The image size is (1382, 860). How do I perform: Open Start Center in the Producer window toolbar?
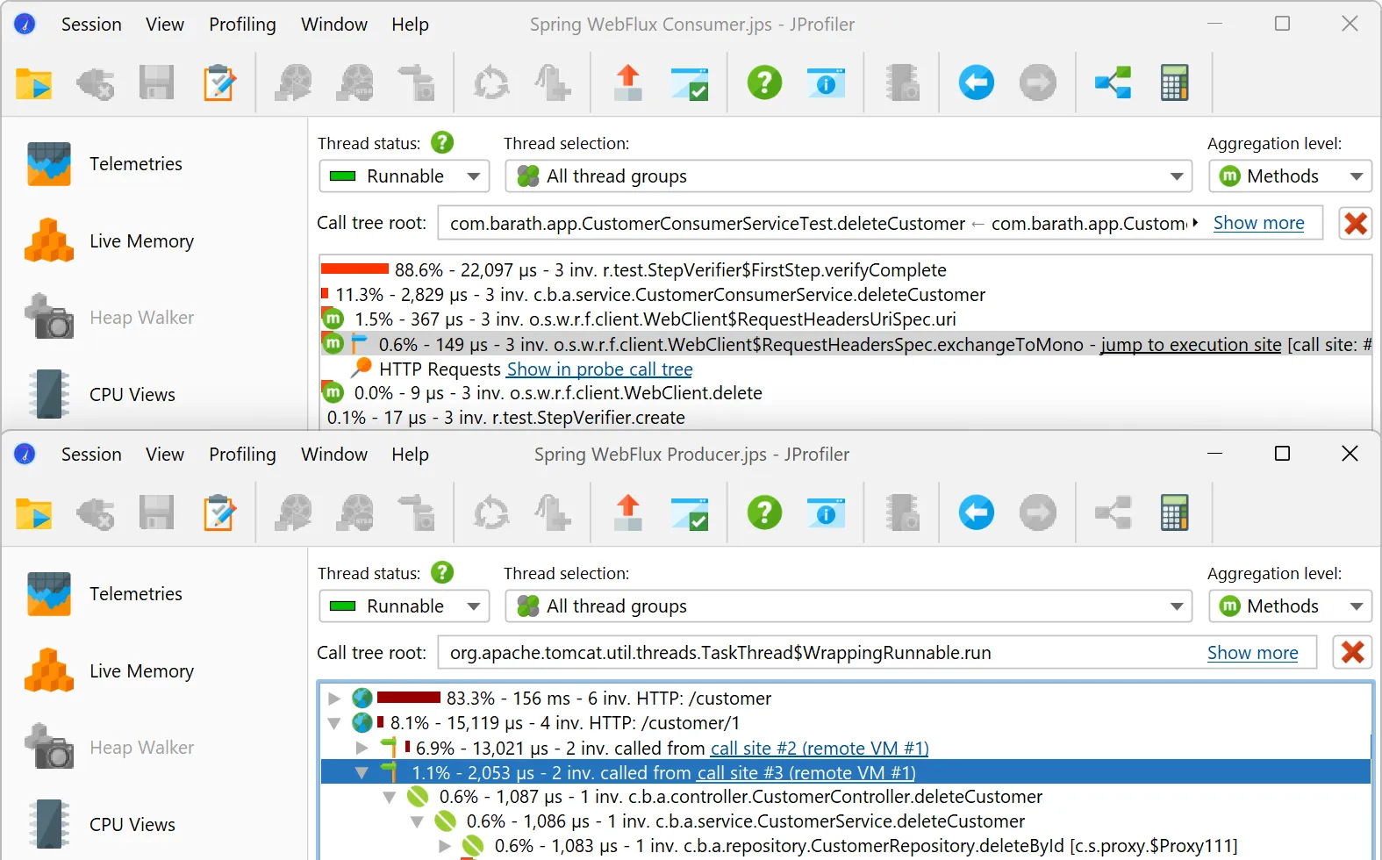34,513
